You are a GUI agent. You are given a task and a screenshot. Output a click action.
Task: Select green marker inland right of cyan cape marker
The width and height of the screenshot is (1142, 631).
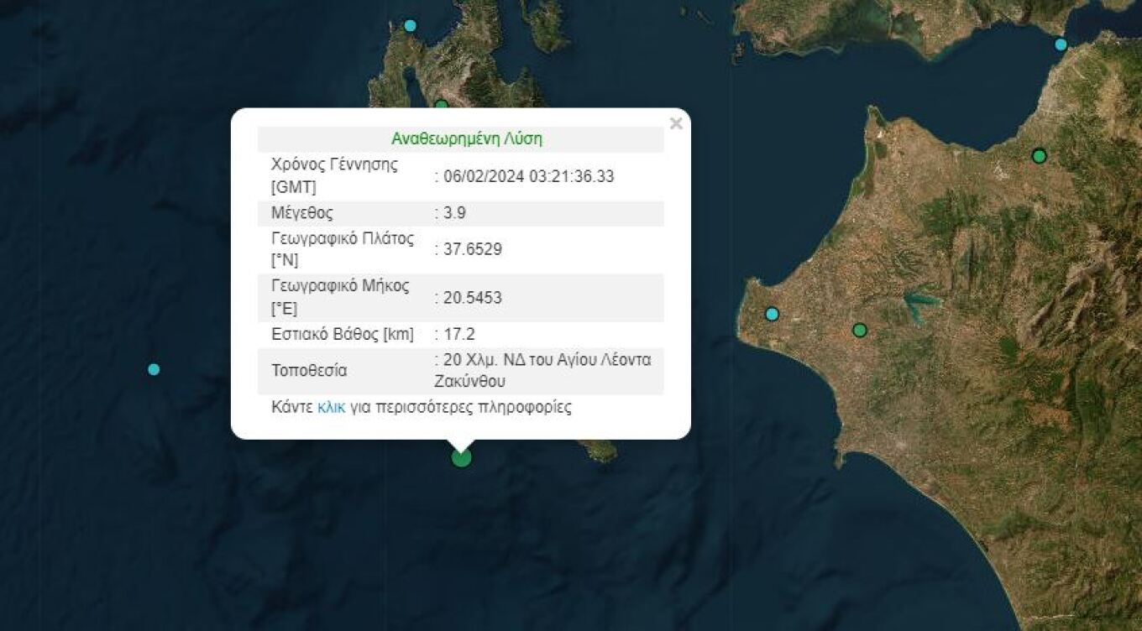tap(859, 330)
